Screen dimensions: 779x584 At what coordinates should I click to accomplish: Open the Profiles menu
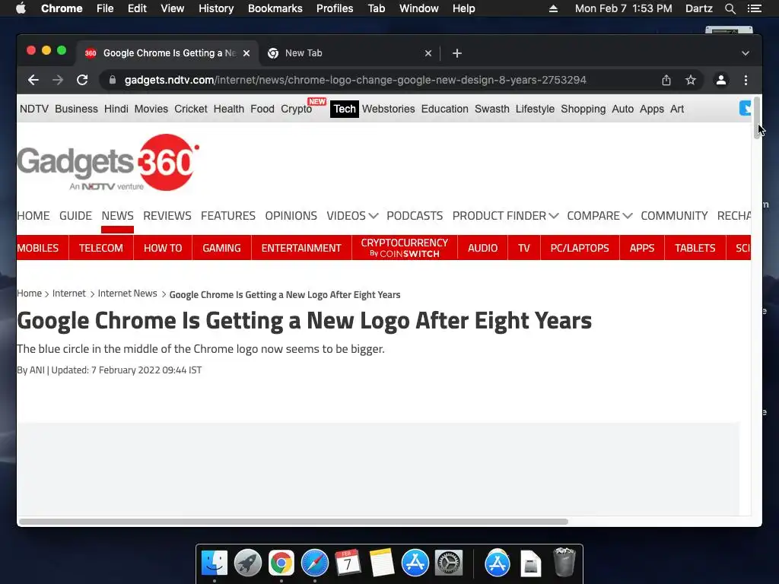pos(335,8)
